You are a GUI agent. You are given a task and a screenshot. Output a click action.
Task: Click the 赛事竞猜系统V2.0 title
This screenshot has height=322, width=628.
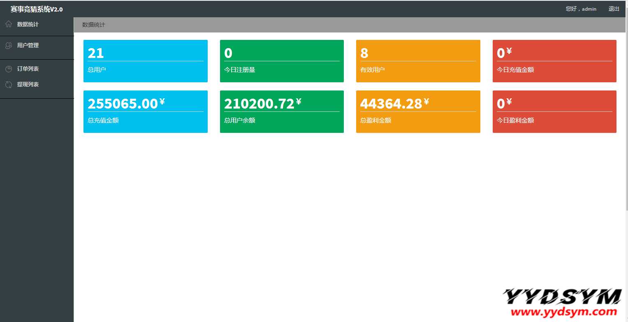click(x=37, y=9)
